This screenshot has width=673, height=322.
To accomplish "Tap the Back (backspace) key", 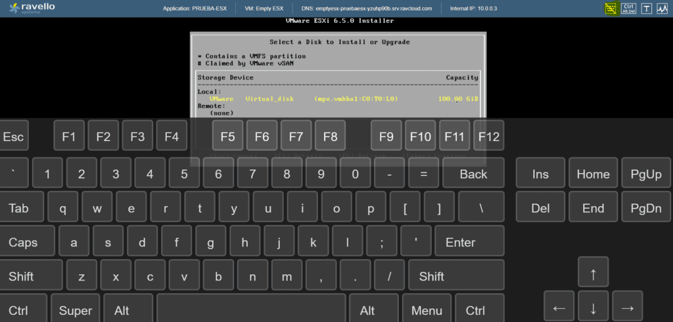I will (473, 172).
